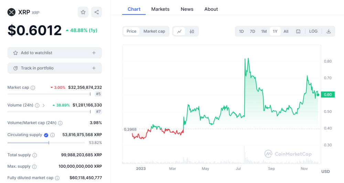The width and height of the screenshot is (344, 183).
Task: Expand Add to watlist plus sign
Action: pyautogui.click(x=94, y=53)
